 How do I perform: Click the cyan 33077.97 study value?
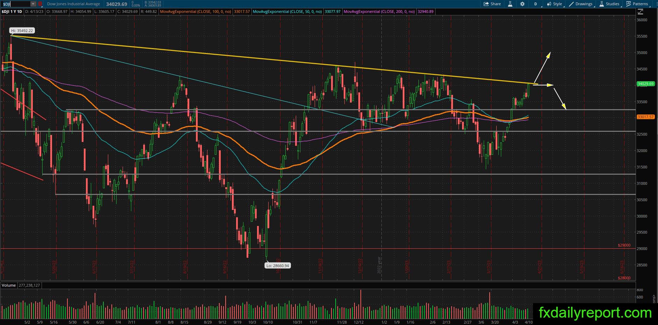(x=332, y=12)
